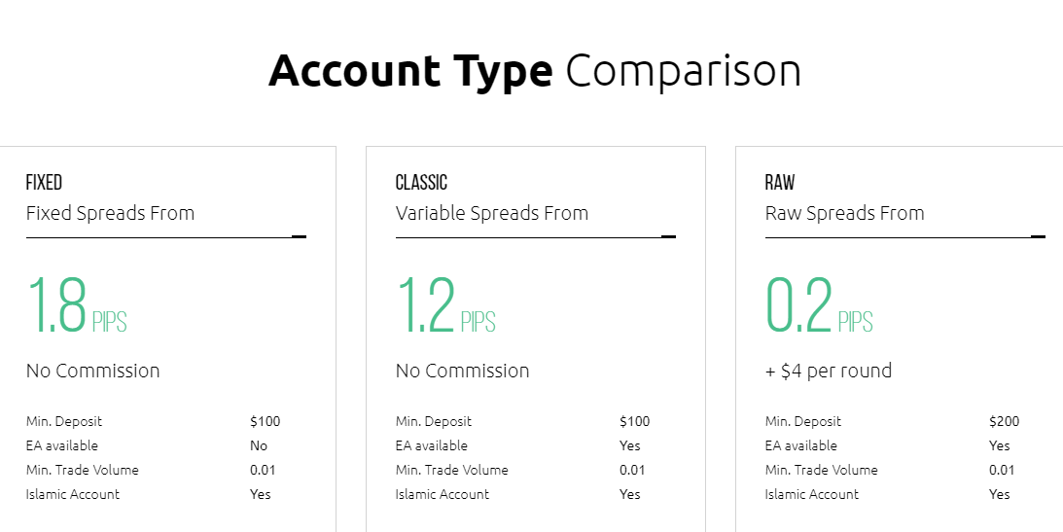Click $100 deposit value in Classic card

634,421
